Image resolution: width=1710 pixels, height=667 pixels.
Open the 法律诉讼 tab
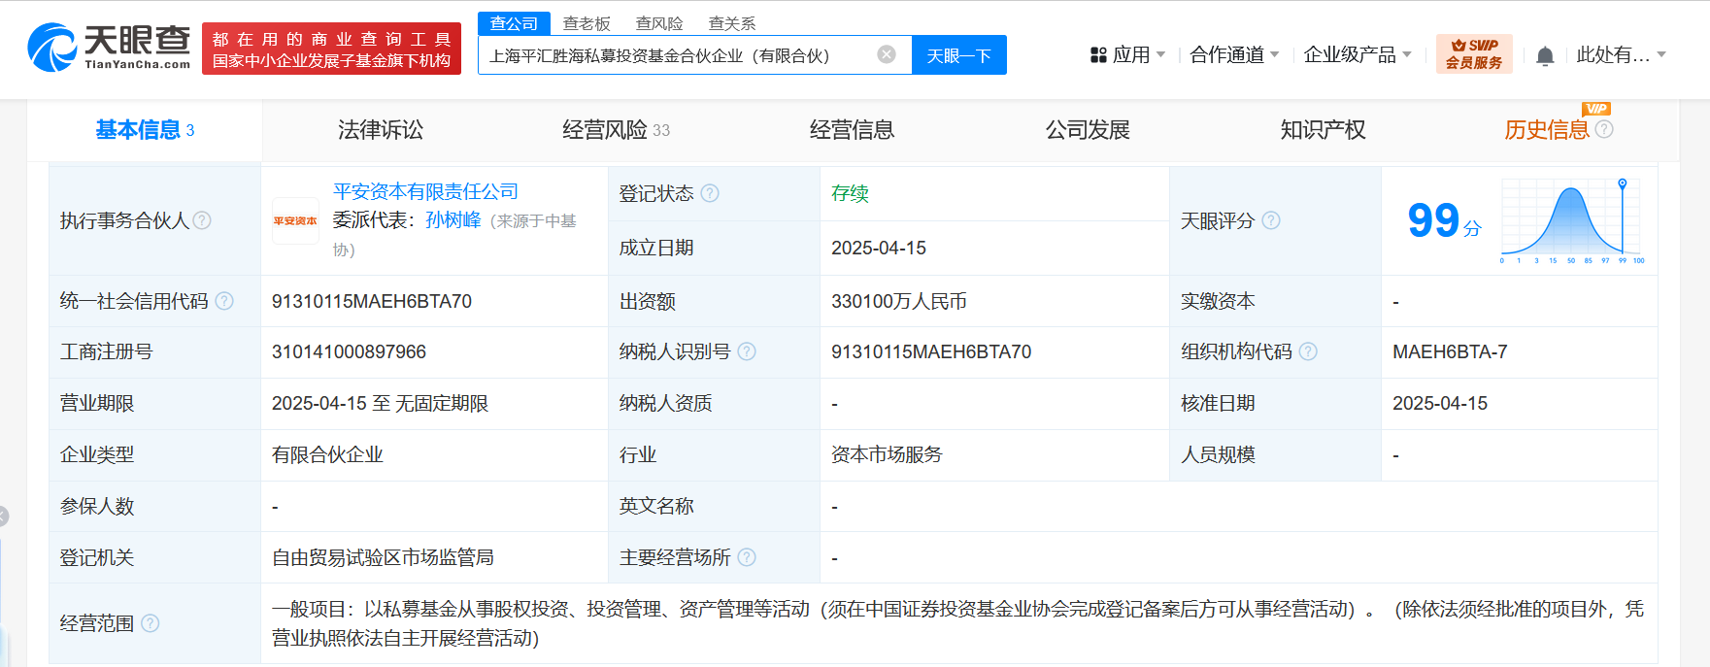[x=381, y=129]
